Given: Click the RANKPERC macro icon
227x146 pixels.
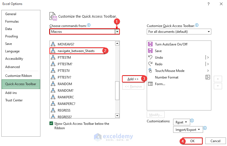Looking at the screenshot, I should [53, 97].
